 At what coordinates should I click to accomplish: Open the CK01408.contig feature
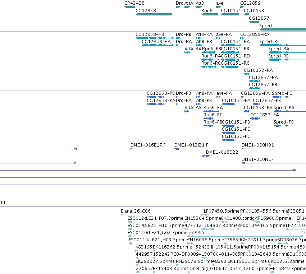223,222
